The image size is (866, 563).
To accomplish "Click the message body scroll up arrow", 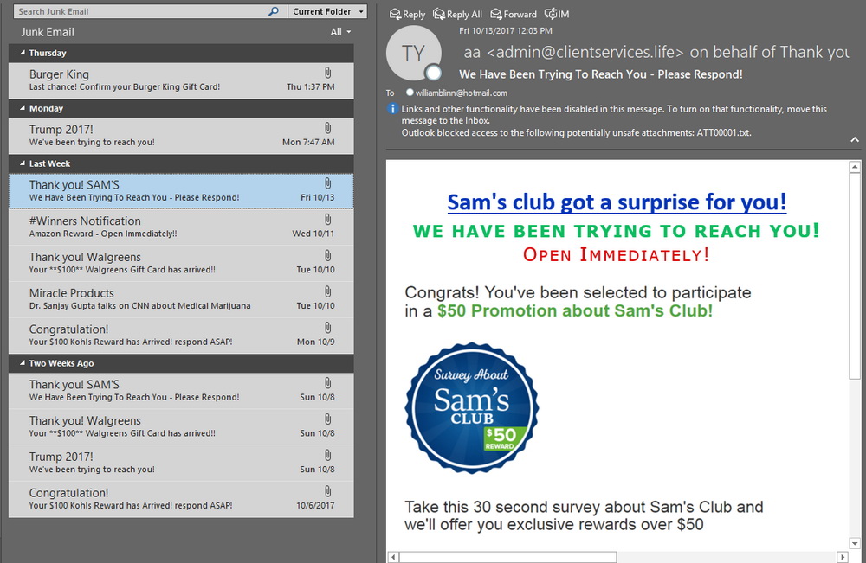I will click(855, 167).
